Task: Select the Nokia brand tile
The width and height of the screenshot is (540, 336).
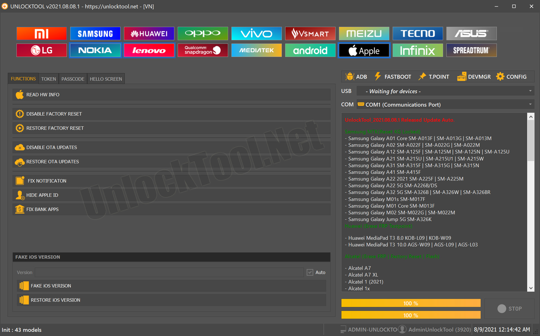Action: tap(95, 50)
